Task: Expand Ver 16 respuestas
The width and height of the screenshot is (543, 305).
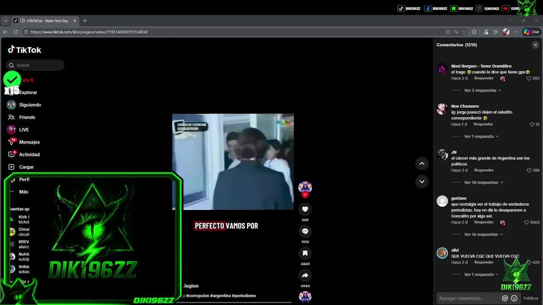Action: pos(484,234)
